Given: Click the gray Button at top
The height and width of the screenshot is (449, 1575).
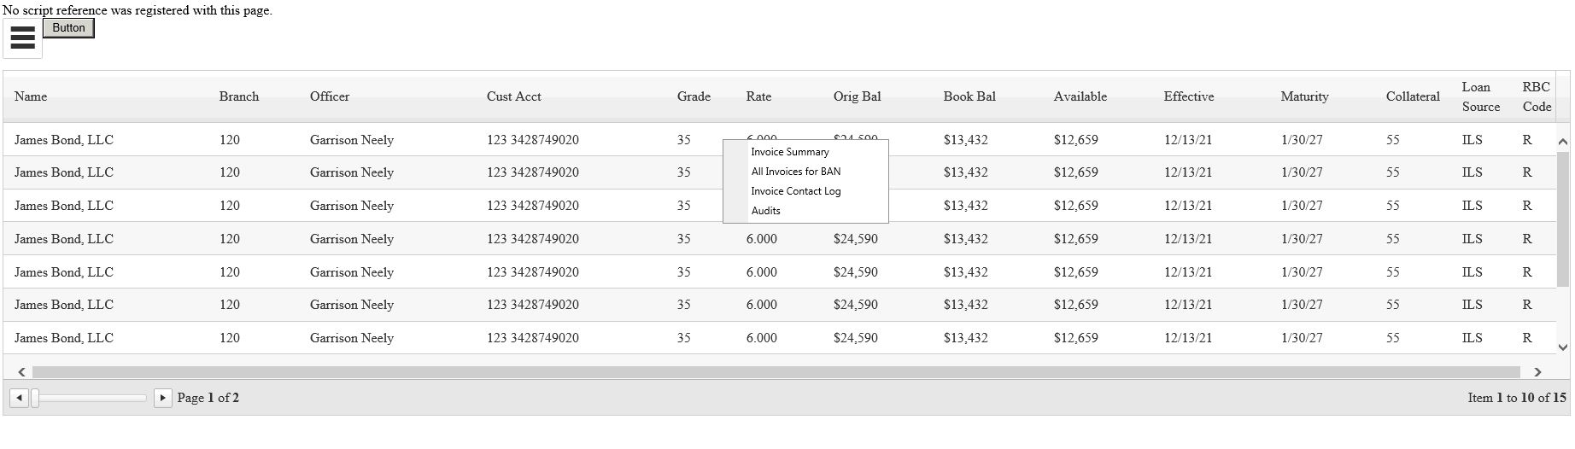Looking at the screenshot, I should 68,28.
